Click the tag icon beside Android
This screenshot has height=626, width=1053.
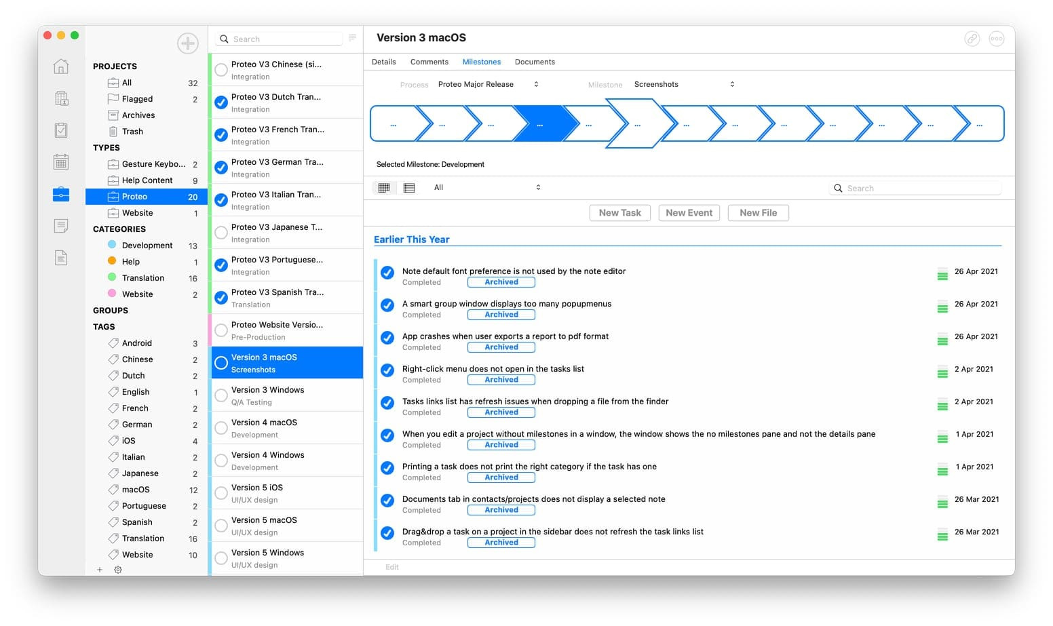[x=113, y=343]
